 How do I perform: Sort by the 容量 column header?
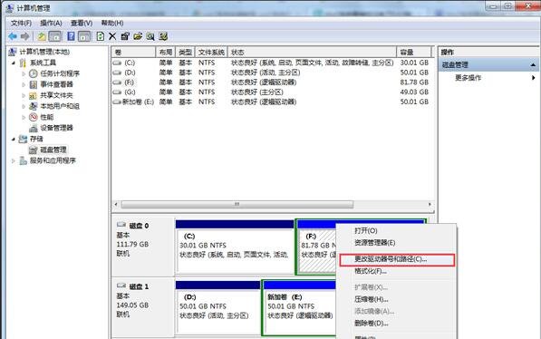[414, 53]
